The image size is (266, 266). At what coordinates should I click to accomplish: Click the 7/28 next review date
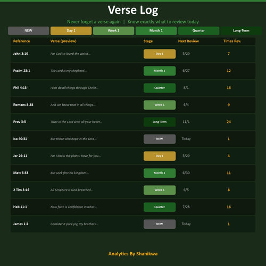186,207
